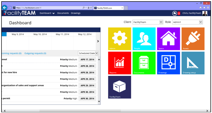Click the address bar lock icon
212x113 pixels.
(x=88, y=8)
